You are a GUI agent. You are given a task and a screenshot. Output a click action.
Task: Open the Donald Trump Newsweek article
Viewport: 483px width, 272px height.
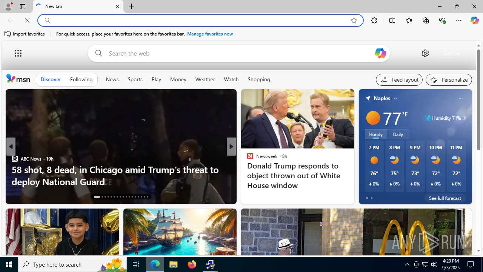(x=294, y=176)
